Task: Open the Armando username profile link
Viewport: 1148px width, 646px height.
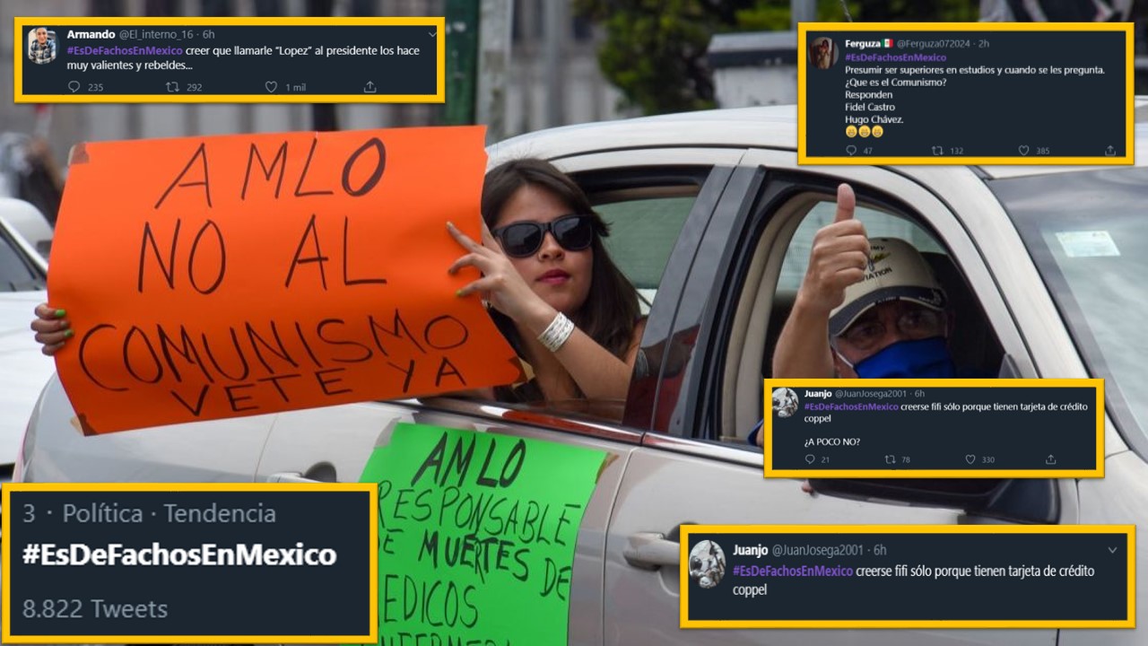Action: [91, 35]
